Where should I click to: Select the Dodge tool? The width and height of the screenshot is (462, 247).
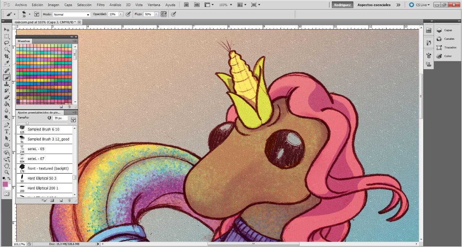tap(6, 117)
